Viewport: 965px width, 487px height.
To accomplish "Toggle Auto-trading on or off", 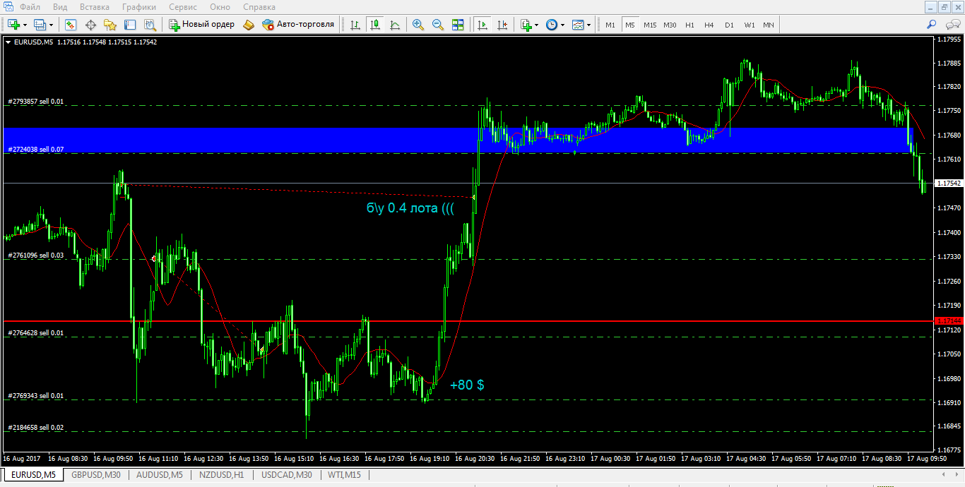I will pyautogui.click(x=298, y=25).
